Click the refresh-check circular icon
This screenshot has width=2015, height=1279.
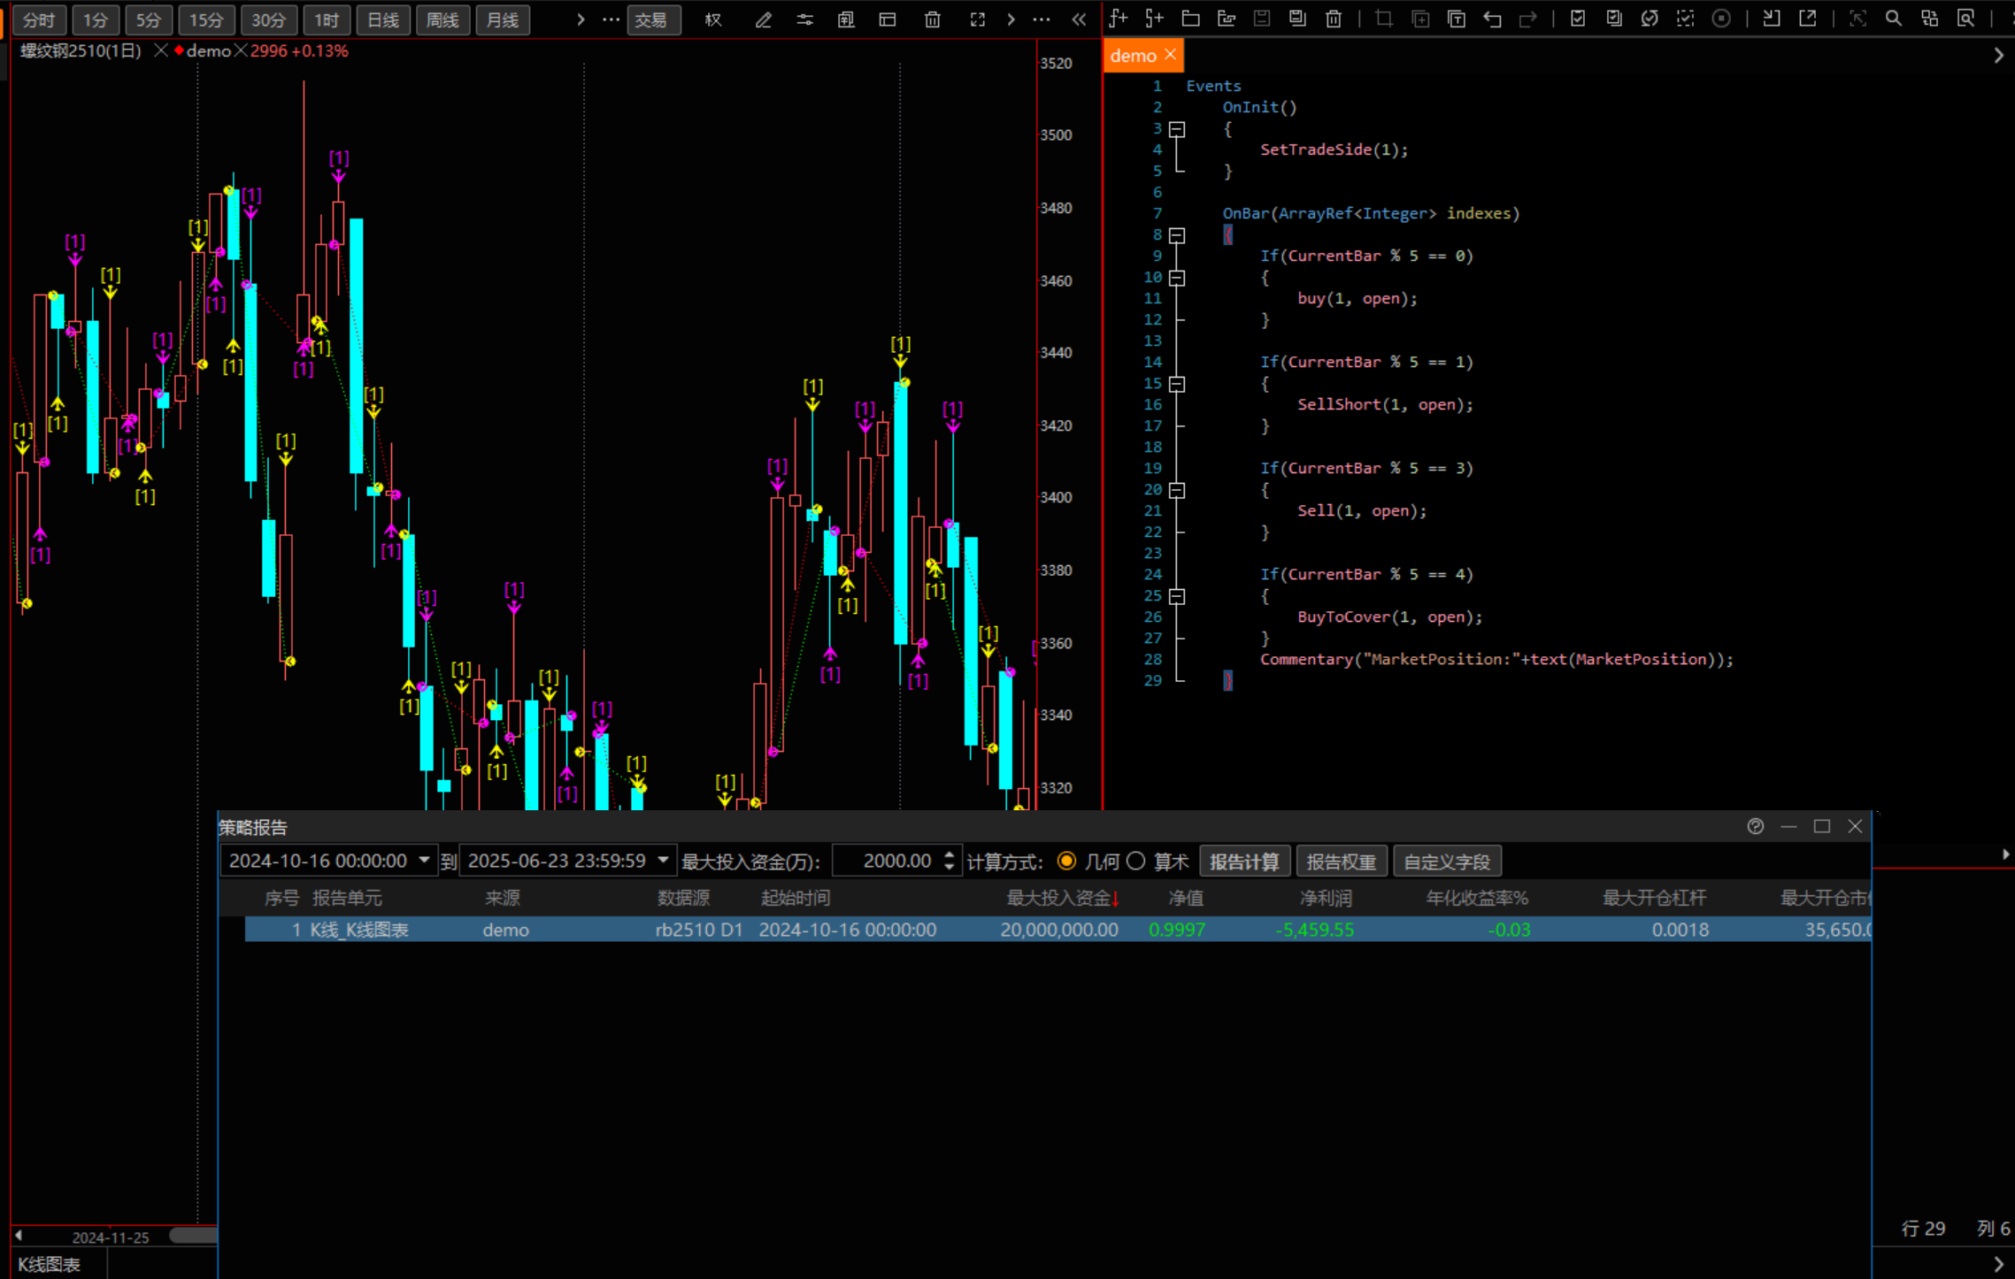coord(1650,19)
